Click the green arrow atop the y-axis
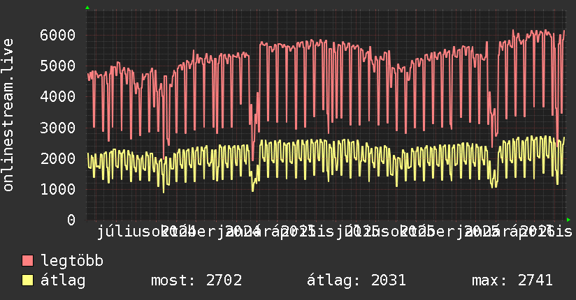The width and height of the screenshot is (576, 300). coord(87,8)
